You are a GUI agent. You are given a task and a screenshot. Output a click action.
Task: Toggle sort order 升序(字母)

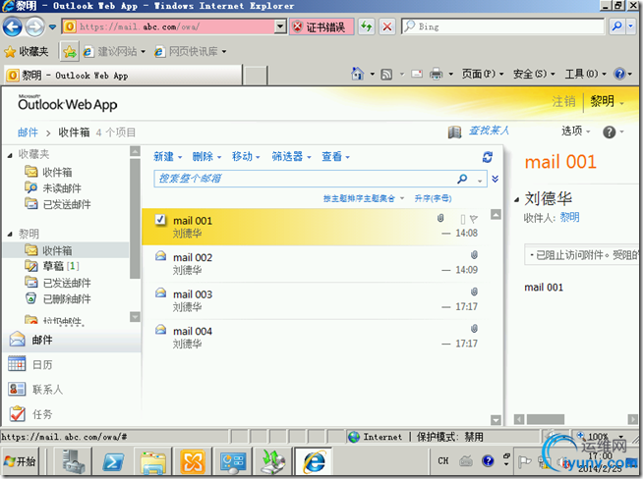point(433,198)
